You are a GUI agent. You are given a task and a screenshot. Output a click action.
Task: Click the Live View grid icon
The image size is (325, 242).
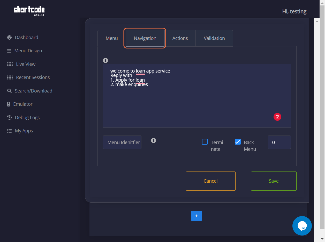click(x=10, y=64)
